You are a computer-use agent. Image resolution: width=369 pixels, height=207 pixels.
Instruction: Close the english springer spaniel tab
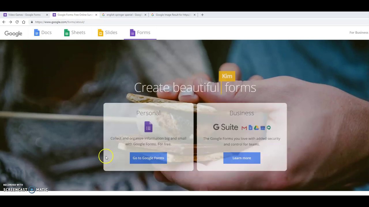(x=145, y=15)
